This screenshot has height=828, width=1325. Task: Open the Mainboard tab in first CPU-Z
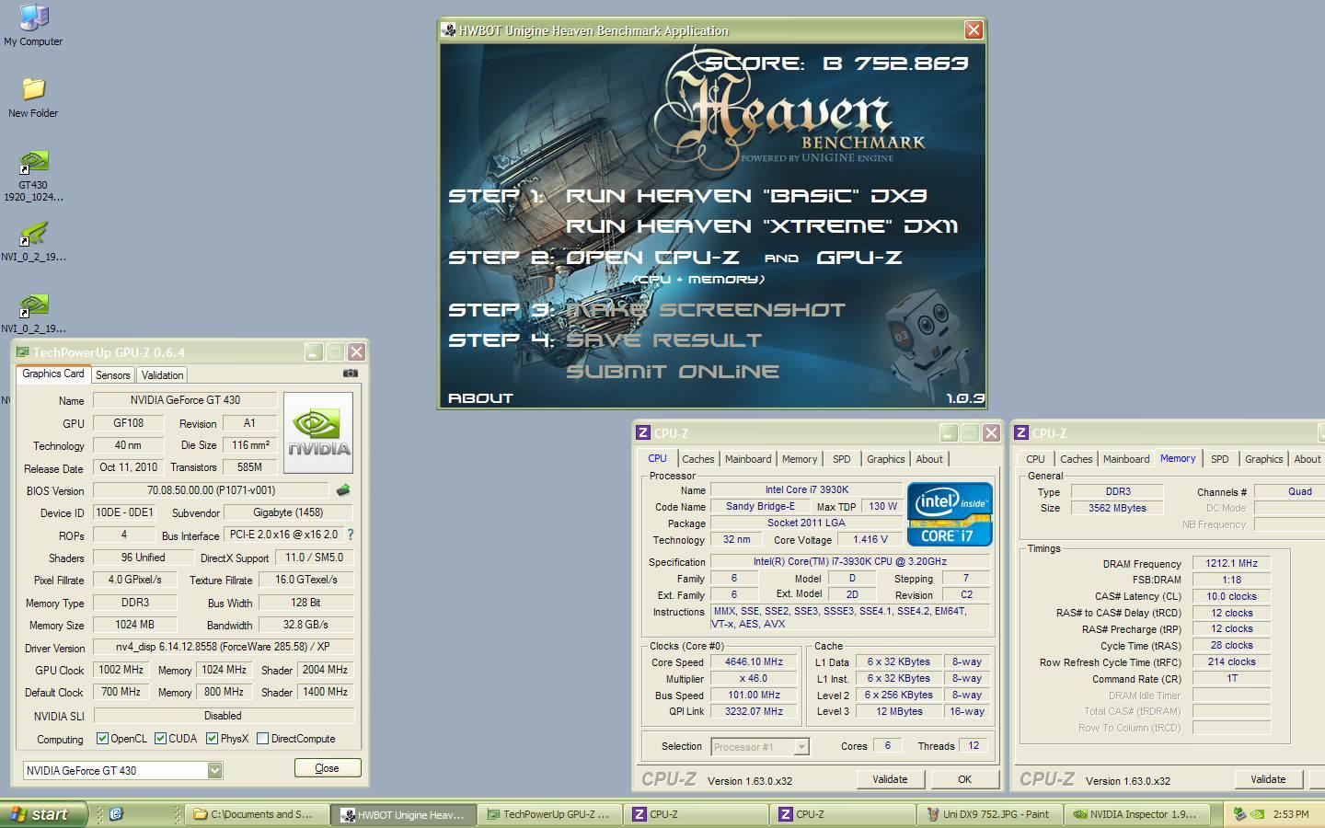(748, 459)
